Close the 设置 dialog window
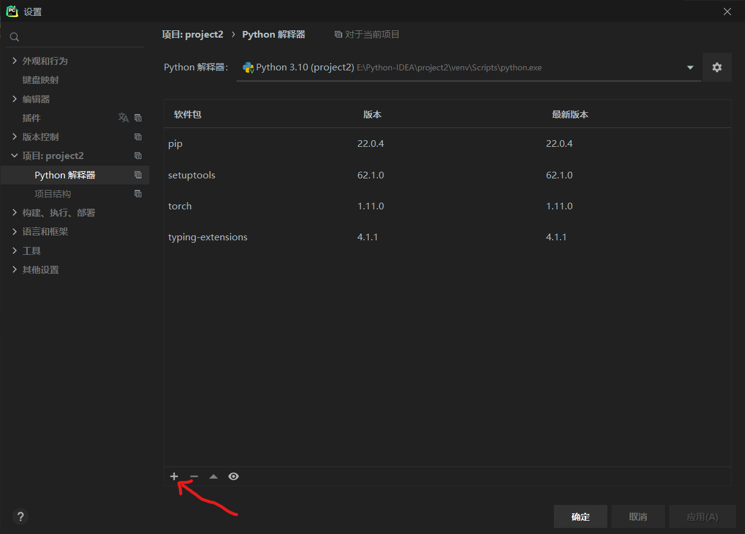745x534 pixels. click(727, 11)
